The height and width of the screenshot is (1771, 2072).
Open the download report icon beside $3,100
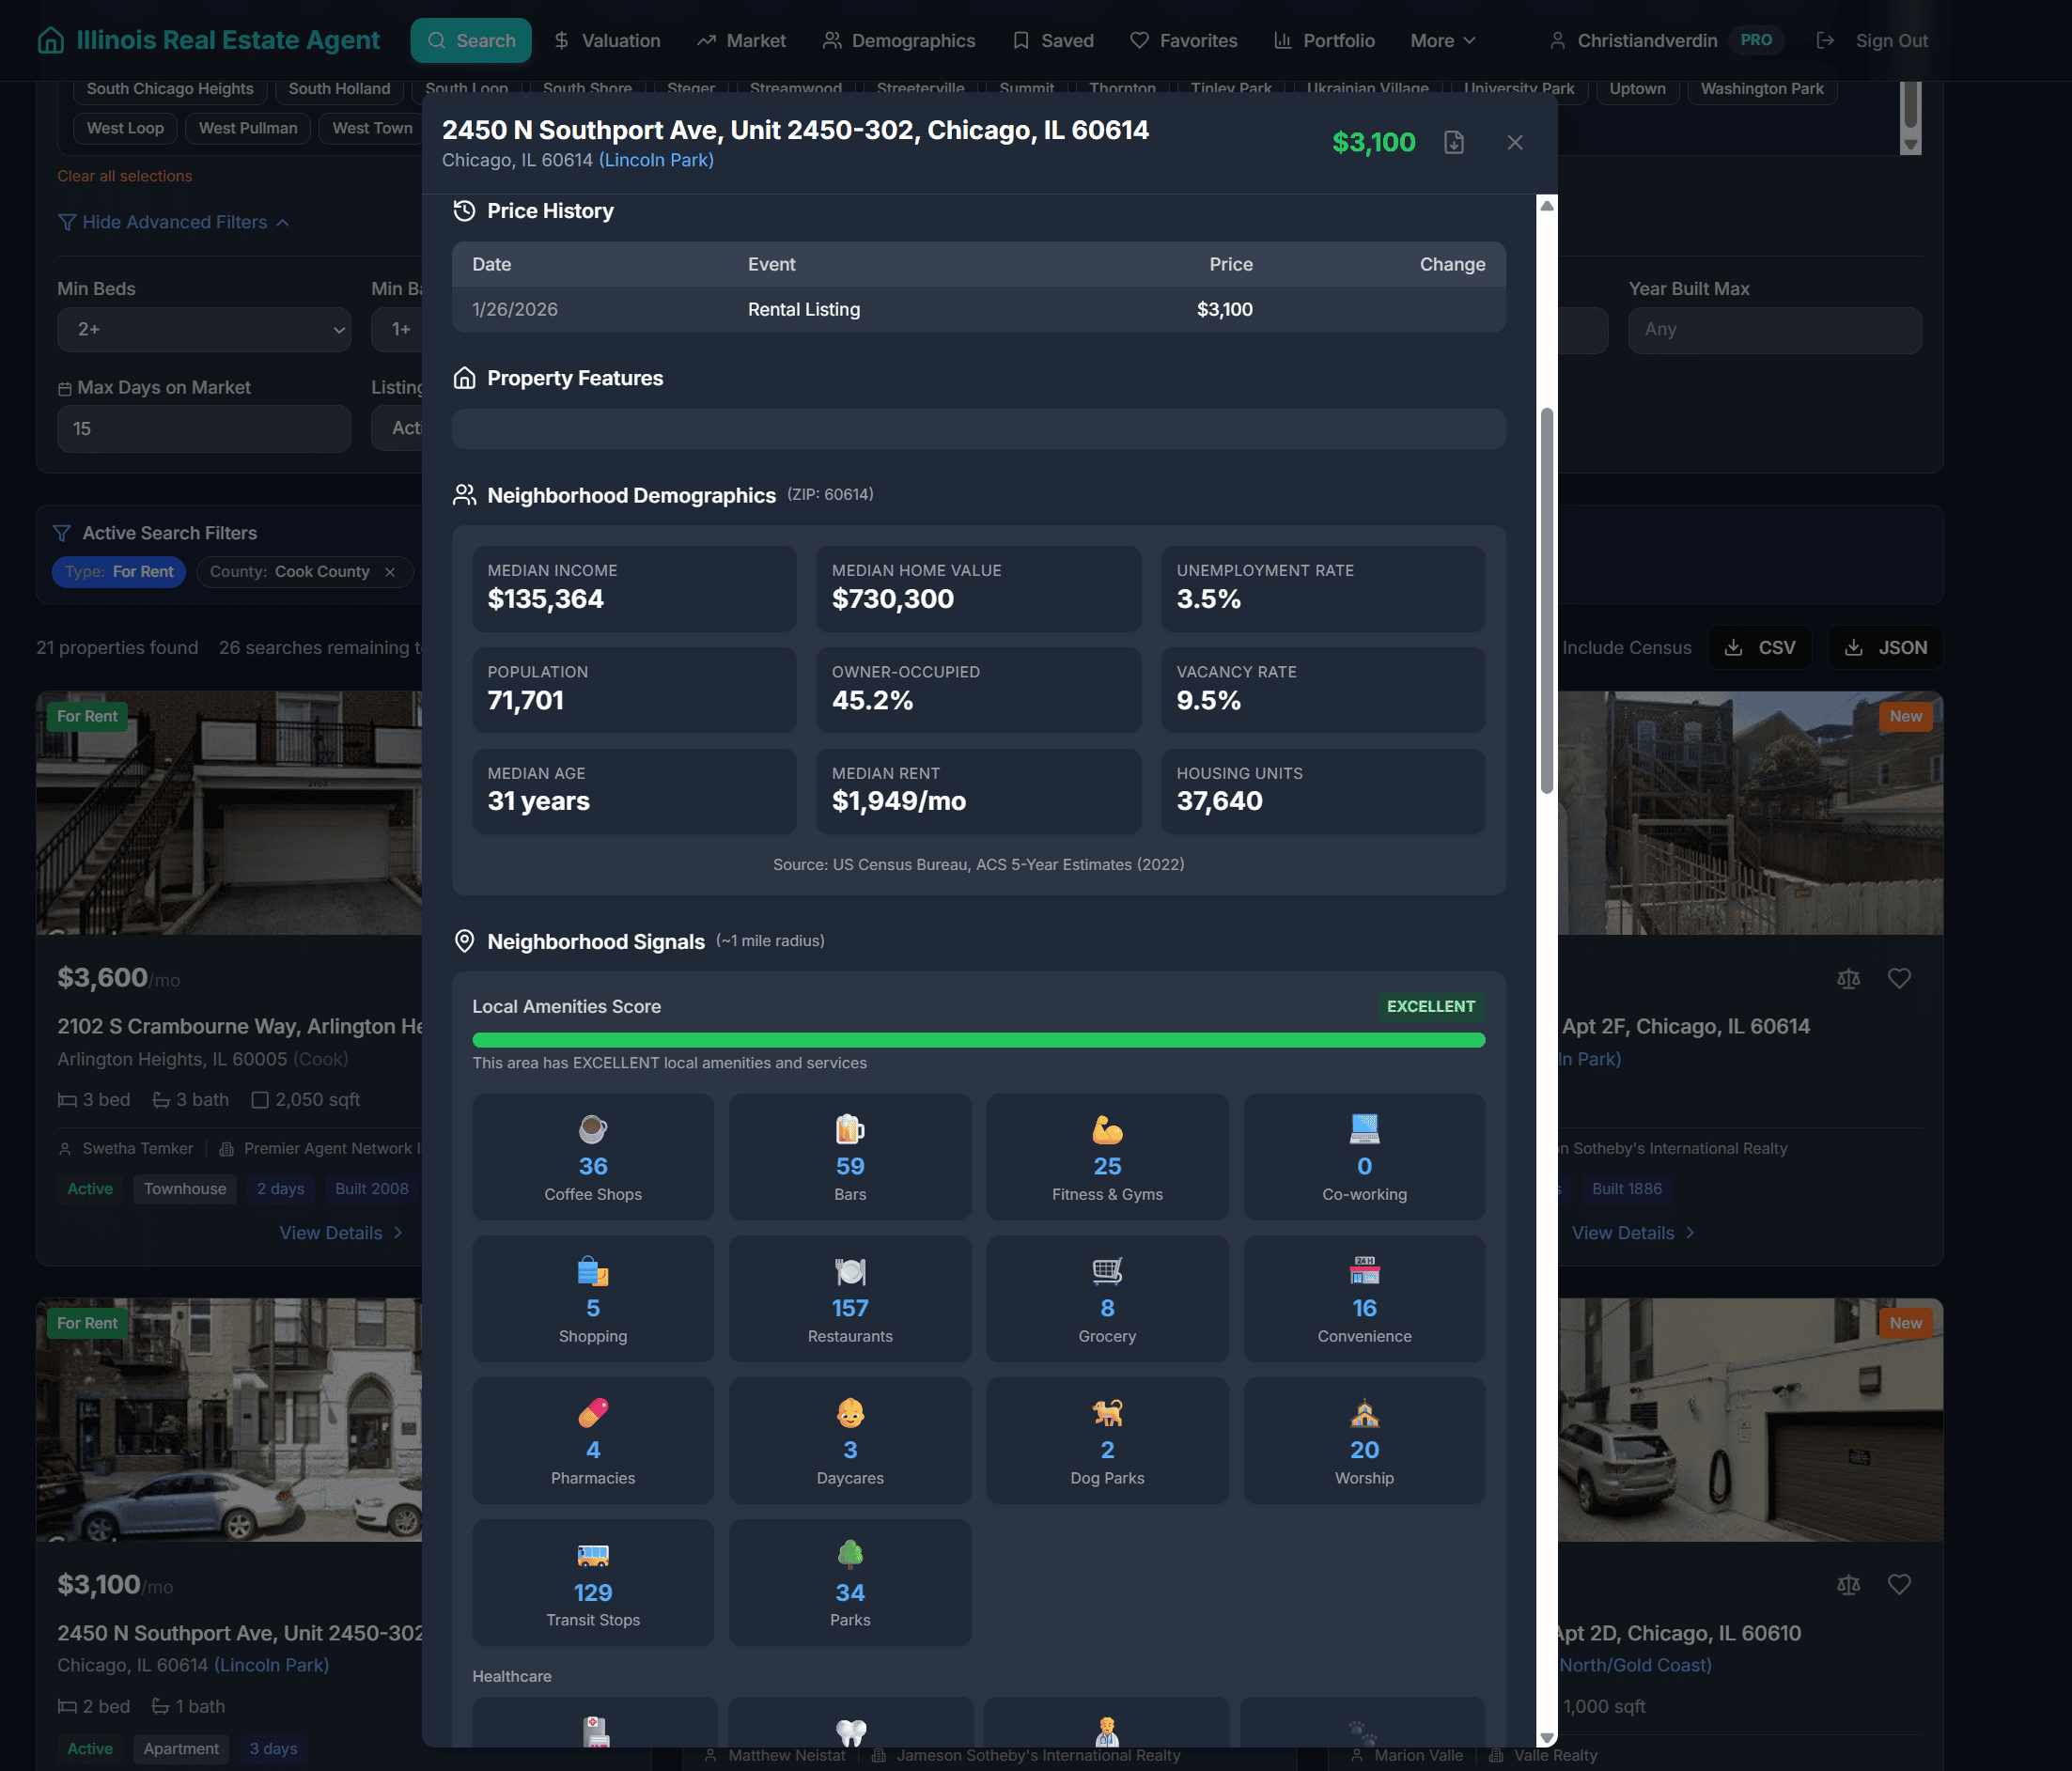1454,142
